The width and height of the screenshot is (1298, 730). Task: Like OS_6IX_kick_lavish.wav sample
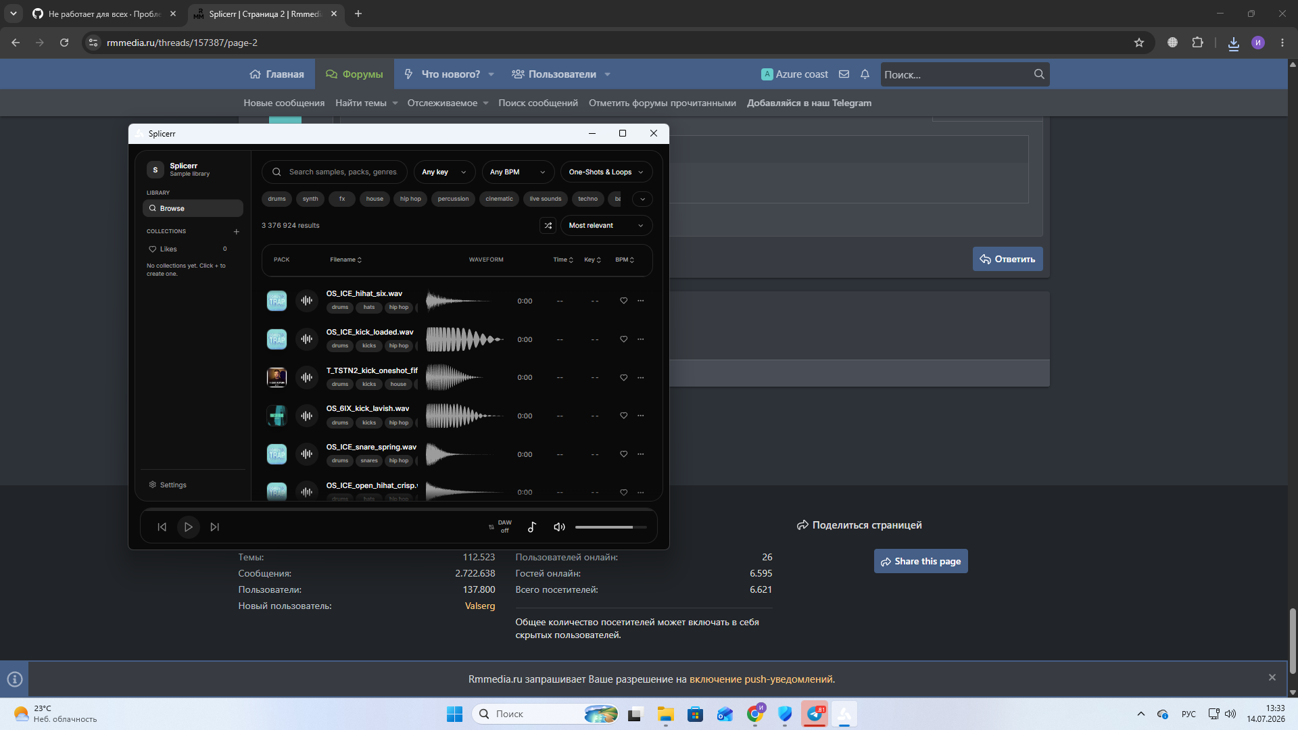point(624,416)
